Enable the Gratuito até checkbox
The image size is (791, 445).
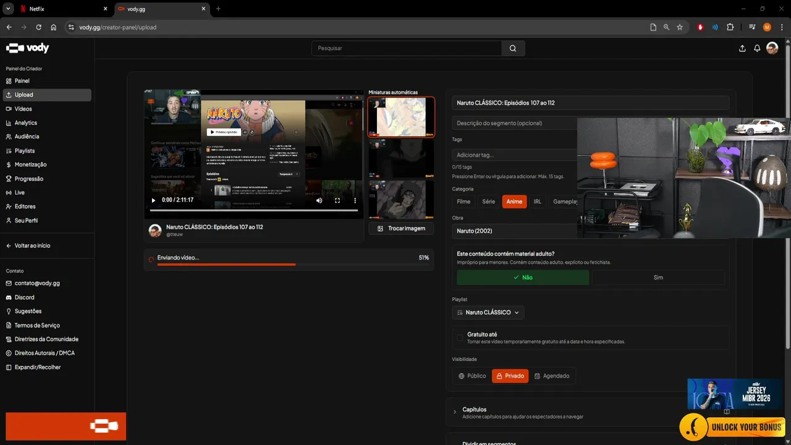(460, 338)
